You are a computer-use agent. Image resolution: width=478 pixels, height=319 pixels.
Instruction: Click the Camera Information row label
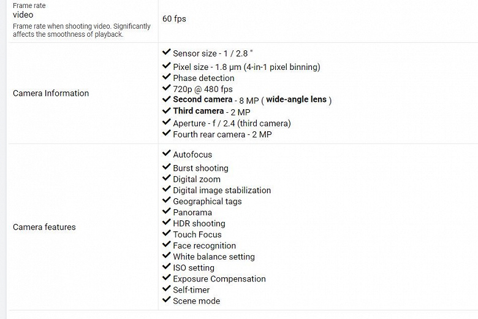[x=51, y=93]
